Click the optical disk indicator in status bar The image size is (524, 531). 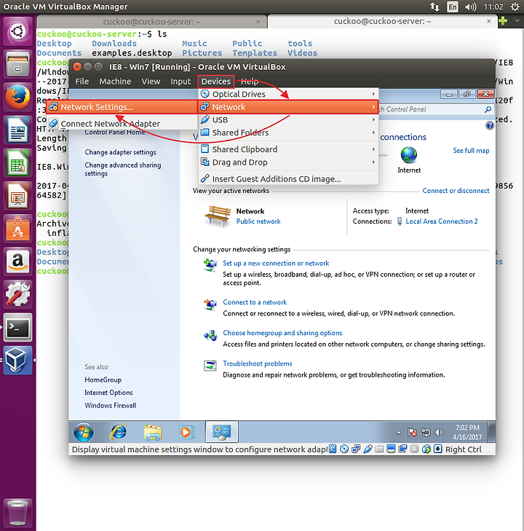click(x=344, y=449)
